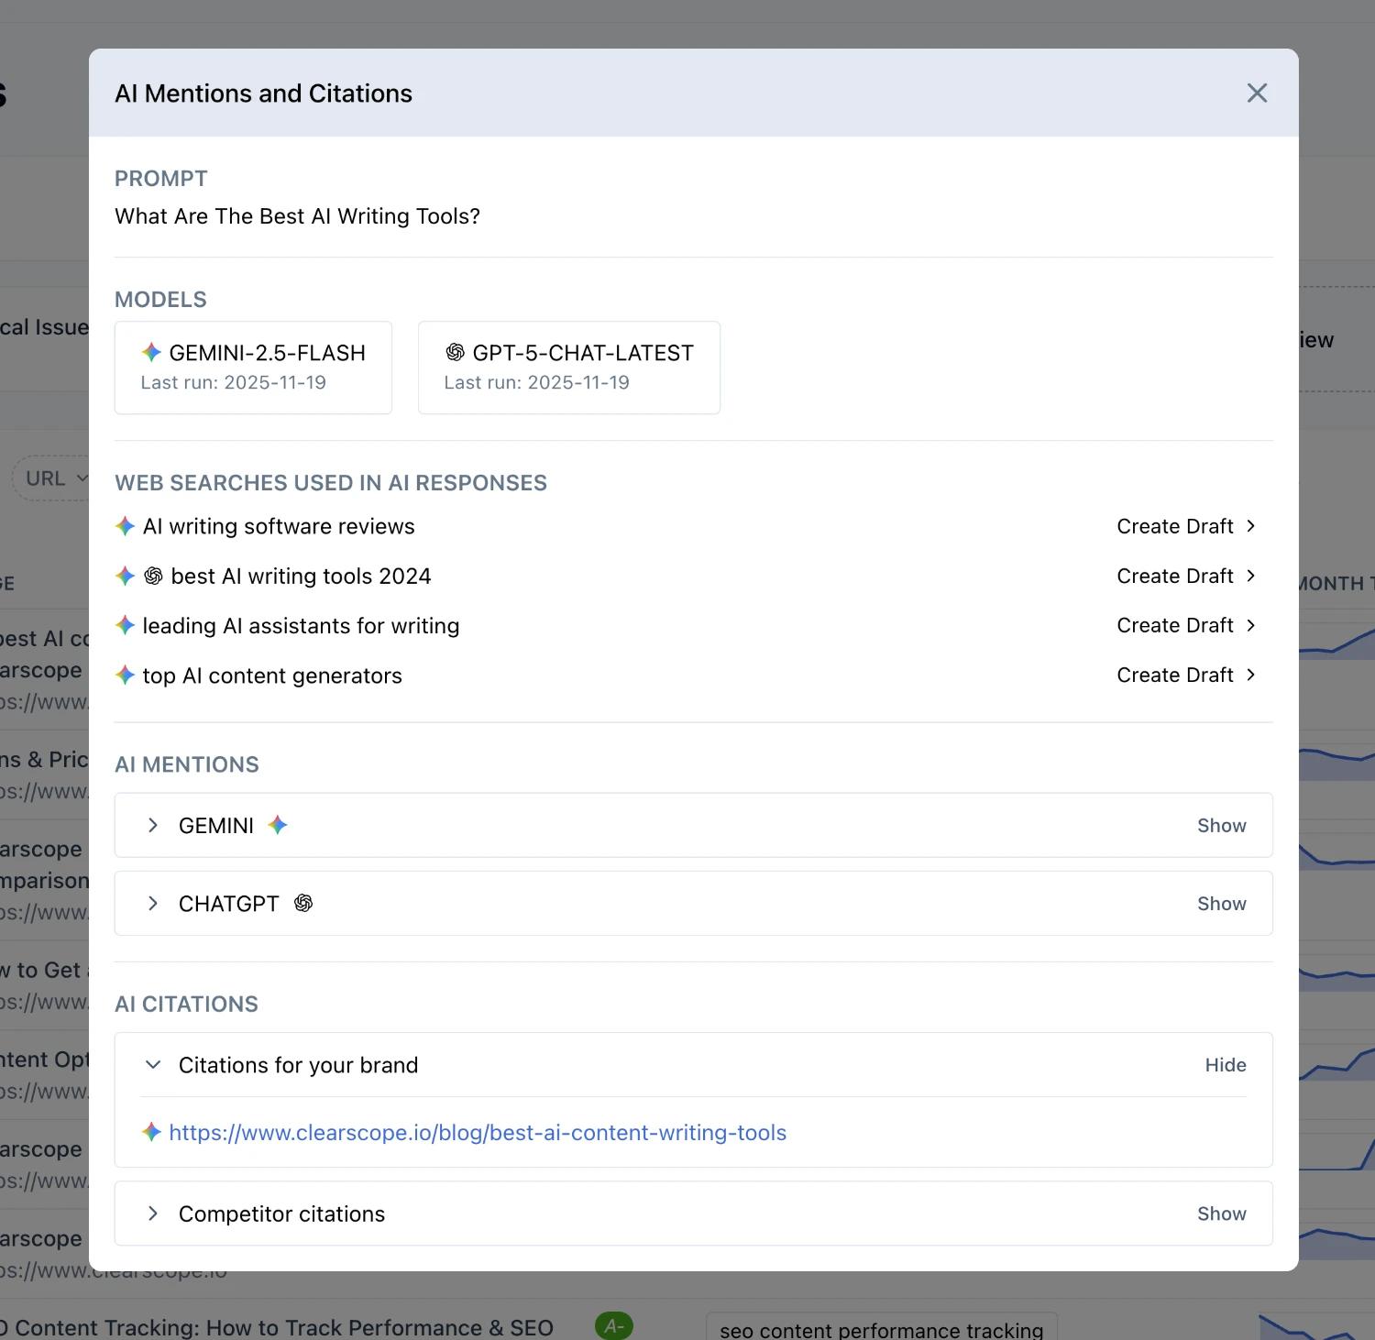The height and width of the screenshot is (1340, 1375).
Task: Click Gemini icon beside 'top AI content generators'
Action: [x=125, y=675]
